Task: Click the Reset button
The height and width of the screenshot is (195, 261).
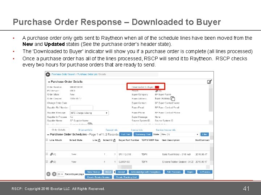Action: (x=108, y=172)
